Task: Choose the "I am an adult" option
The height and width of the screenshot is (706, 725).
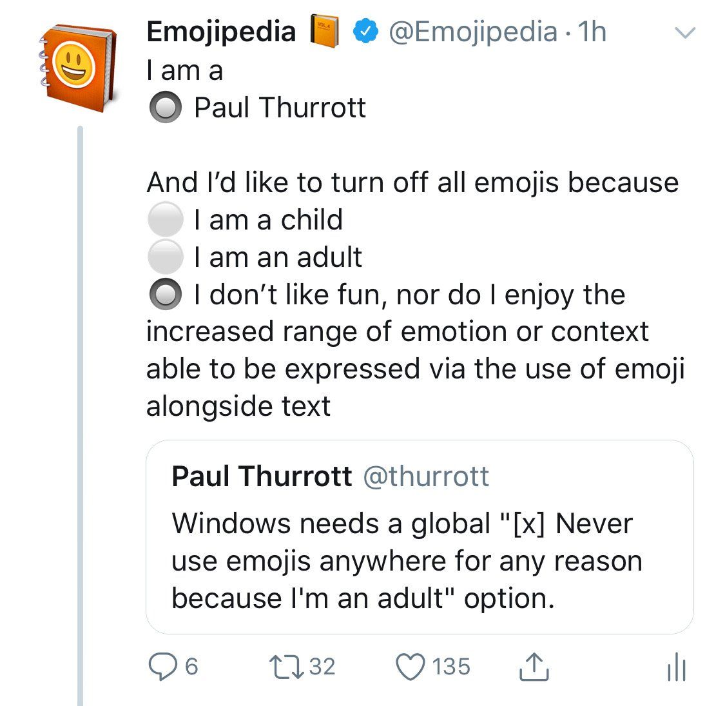Action: pos(165,257)
